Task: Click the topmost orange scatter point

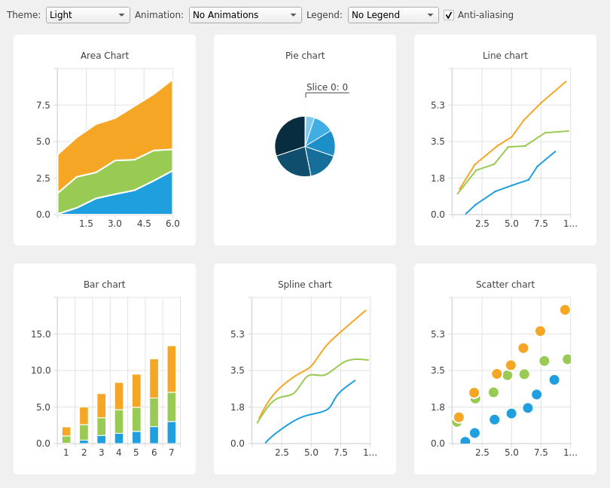Action: [x=565, y=310]
